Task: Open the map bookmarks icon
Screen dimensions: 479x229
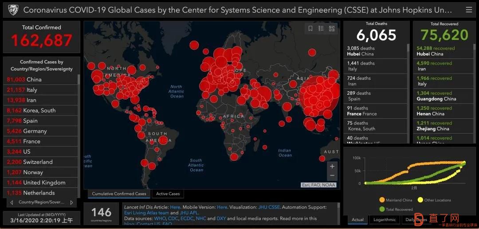Action: tap(310, 29)
